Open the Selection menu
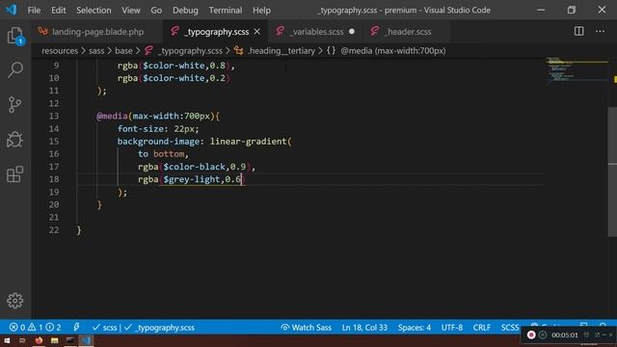The width and height of the screenshot is (617, 347). (94, 11)
